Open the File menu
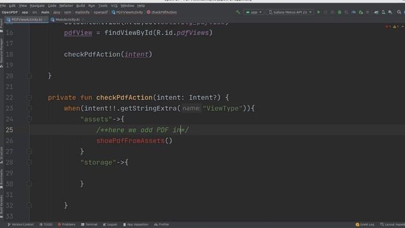 click(x=3, y=6)
